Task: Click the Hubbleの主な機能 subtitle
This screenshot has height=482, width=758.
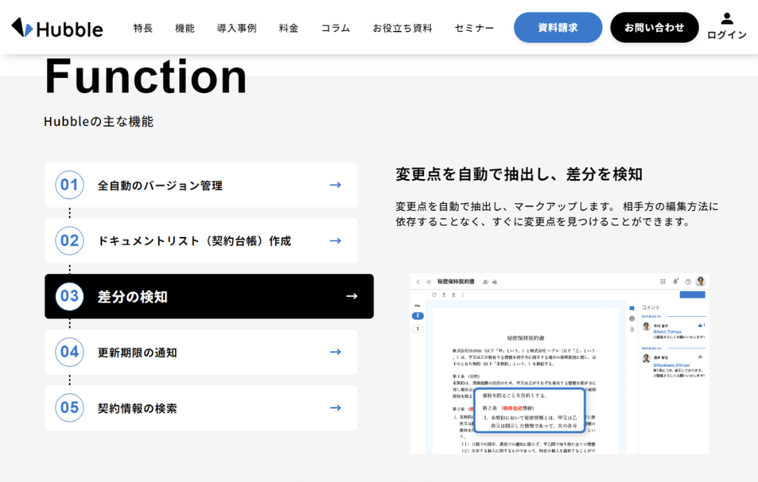Action: click(99, 121)
